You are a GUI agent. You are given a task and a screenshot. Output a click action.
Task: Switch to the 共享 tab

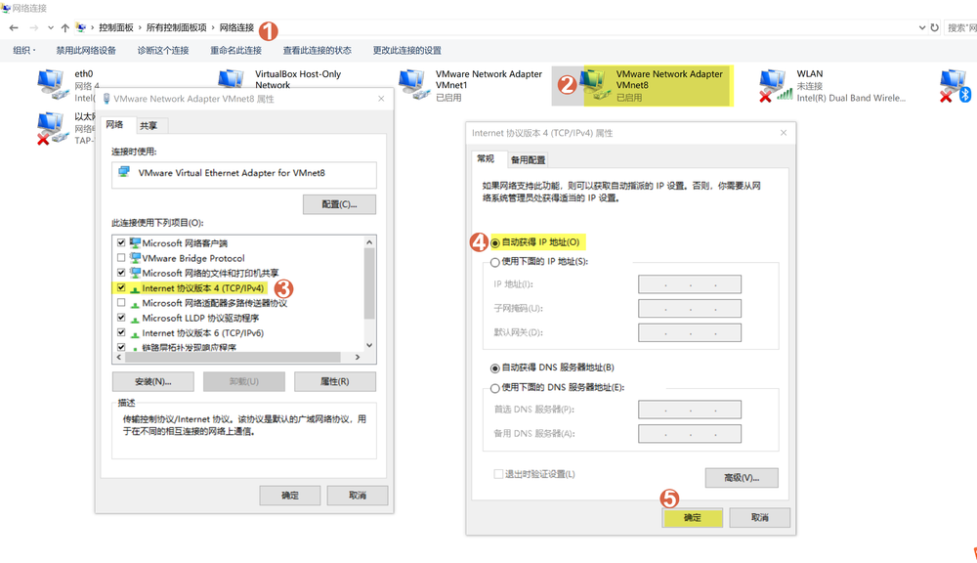click(x=149, y=125)
